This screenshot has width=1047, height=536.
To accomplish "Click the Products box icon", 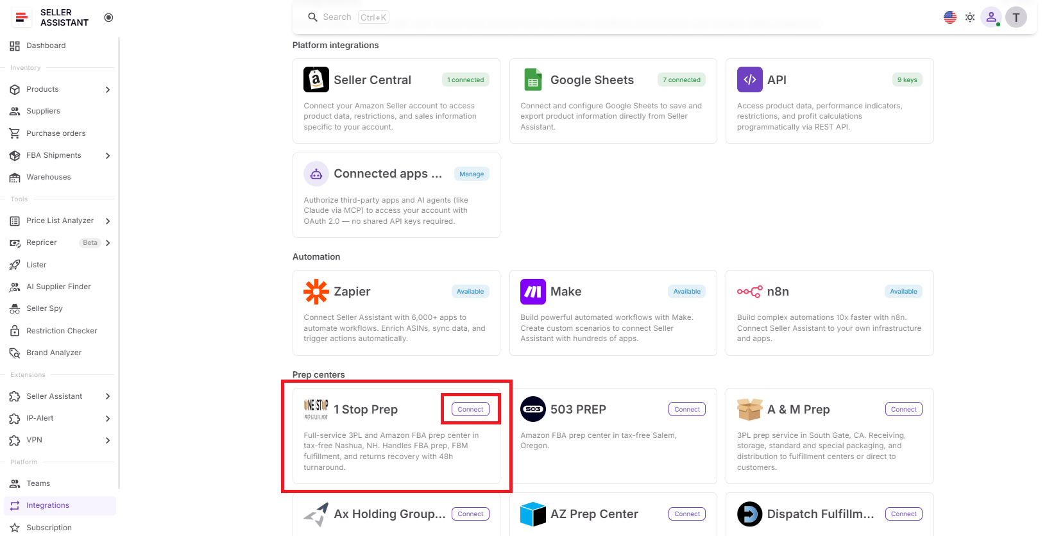I will 15,90.
